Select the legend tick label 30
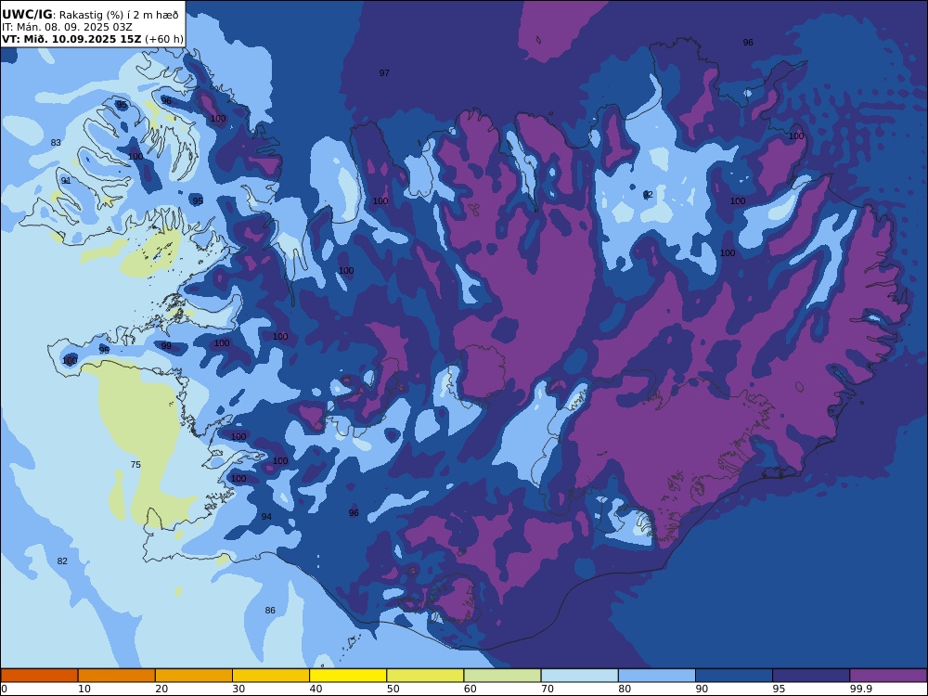The image size is (928, 696). click(238, 689)
